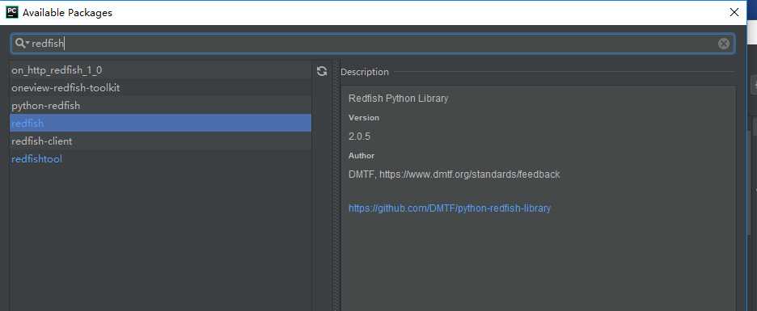
Task: Open the python-redfish-library GitHub link
Action: (x=450, y=208)
